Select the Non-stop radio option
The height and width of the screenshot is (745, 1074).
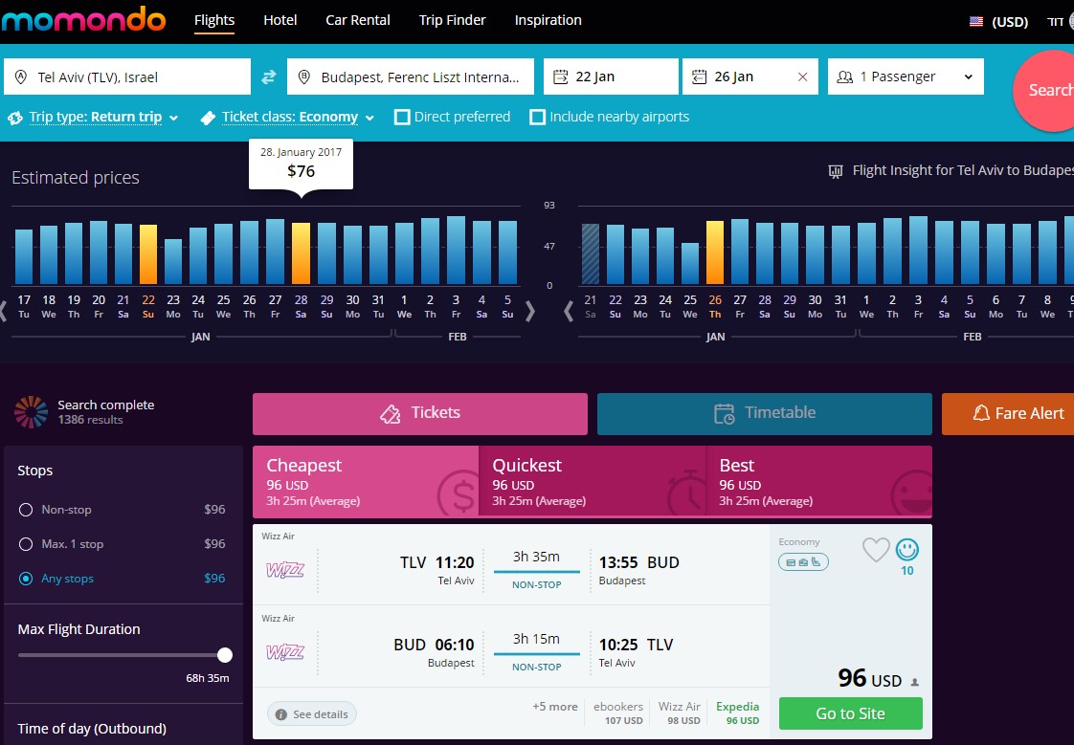pyautogui.click(x=26, y=510)
